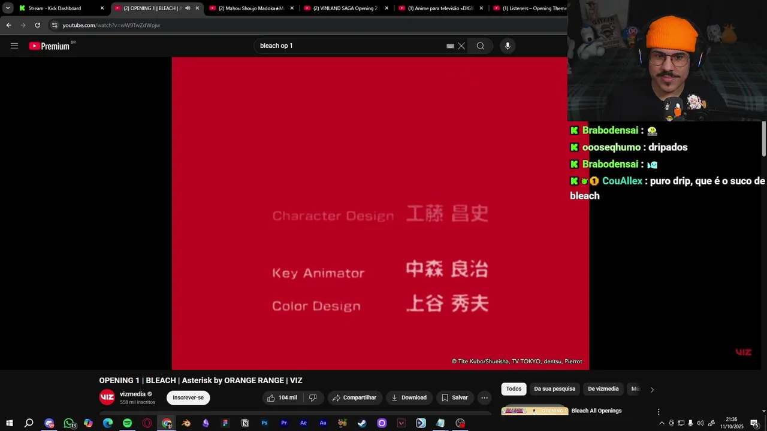This screenshot has width=767, height=431.
Task: Open After Effects from the taskbar
Action: pos(303,423)
